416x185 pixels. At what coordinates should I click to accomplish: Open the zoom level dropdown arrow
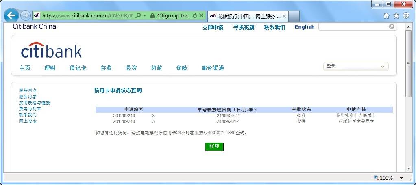click(x=401, y=178)
